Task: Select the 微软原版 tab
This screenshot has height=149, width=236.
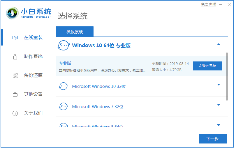Action: (75, 32)
